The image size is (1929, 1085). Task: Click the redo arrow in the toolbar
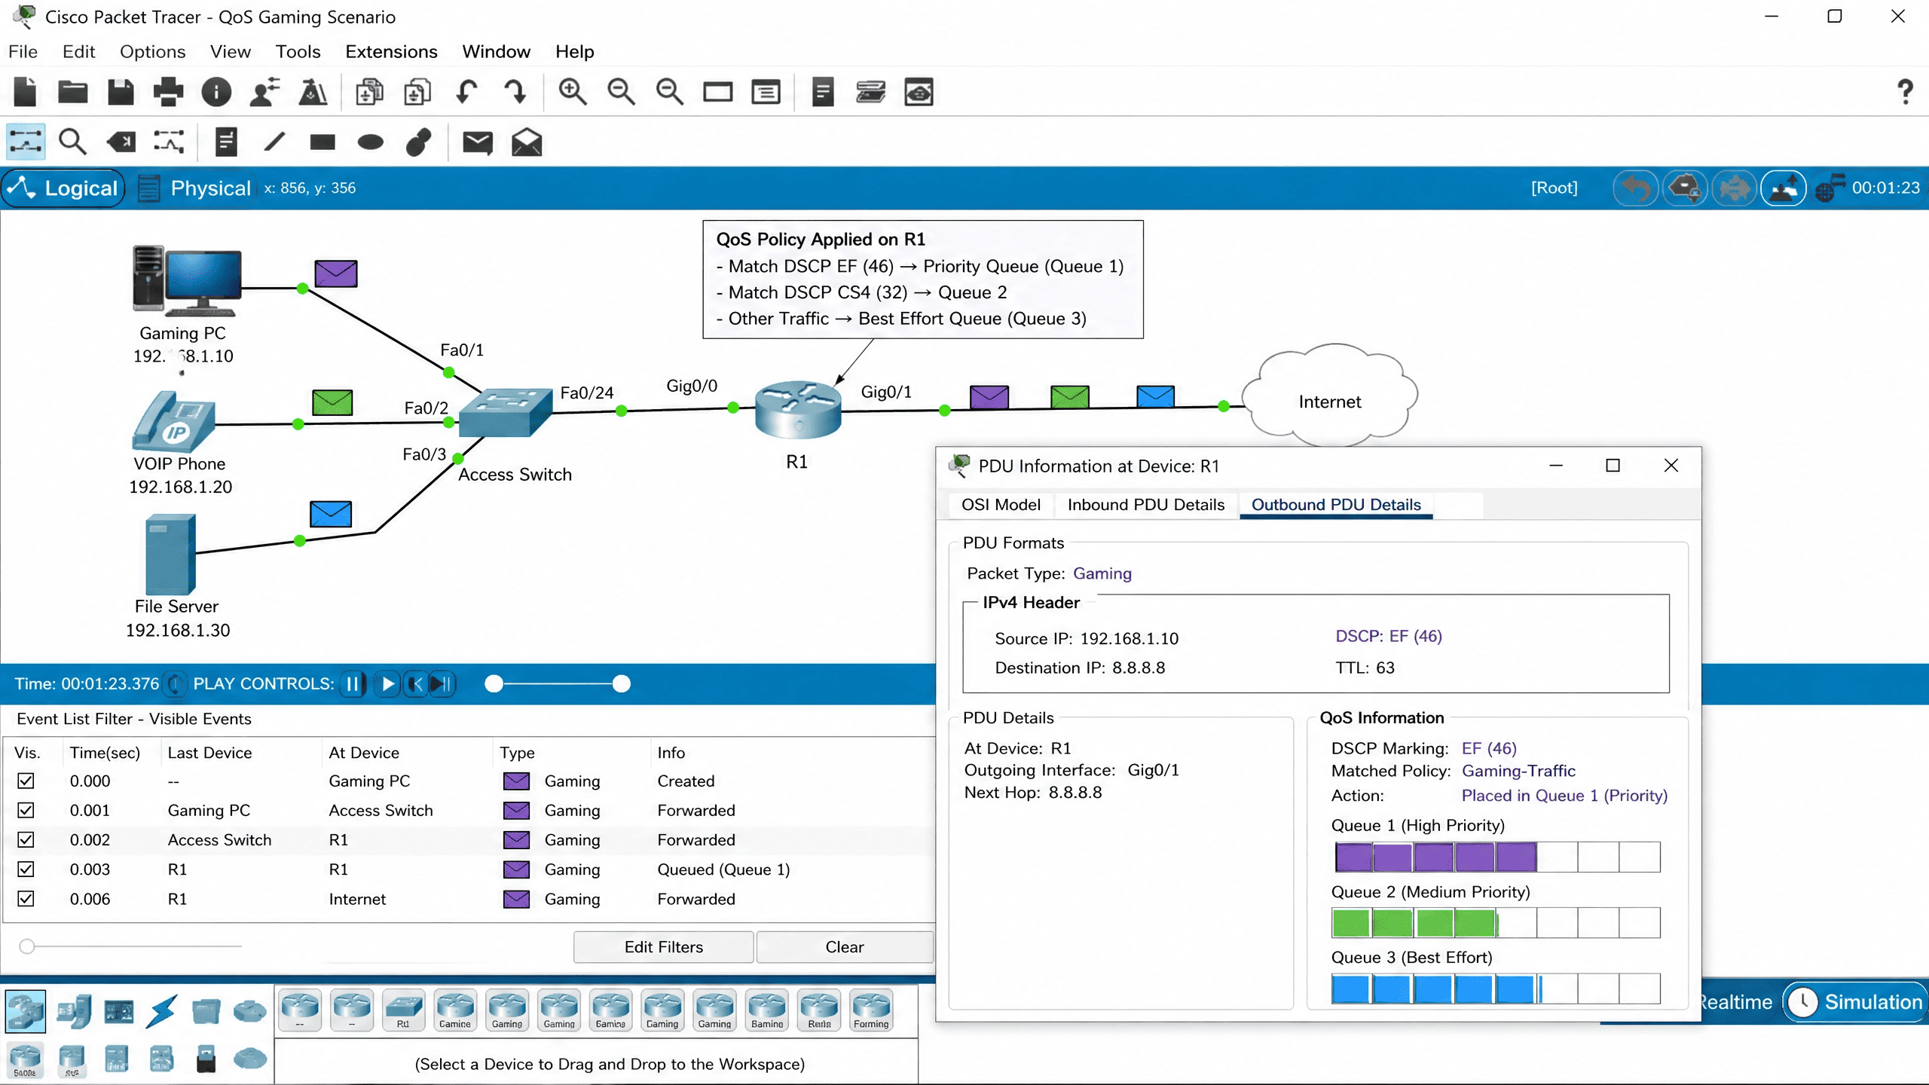[515, 92]
